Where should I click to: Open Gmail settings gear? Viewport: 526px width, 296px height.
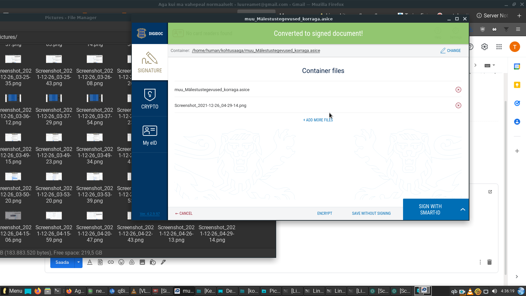coord(485,47)
